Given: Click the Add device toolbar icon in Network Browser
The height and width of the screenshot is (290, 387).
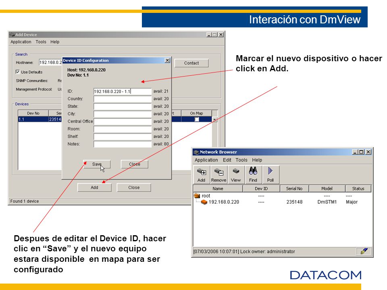Looking at the screenshot, I should pos(202,174).
